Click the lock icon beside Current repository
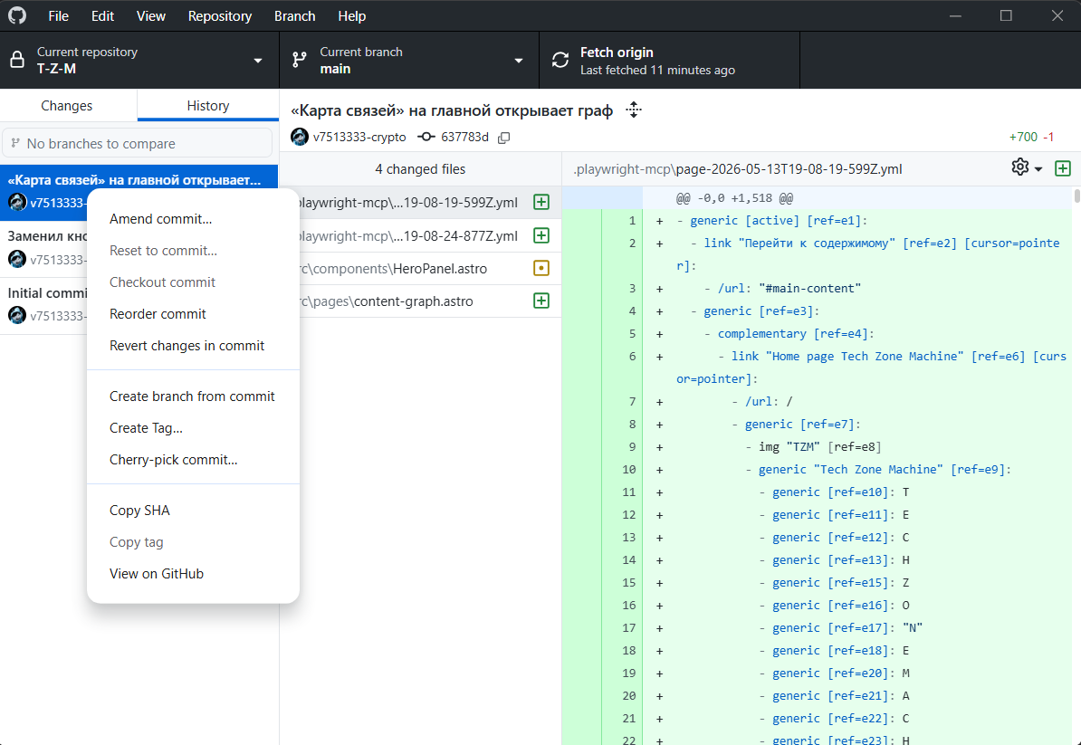Screen dimensions: 1081x745 [17, 60]
